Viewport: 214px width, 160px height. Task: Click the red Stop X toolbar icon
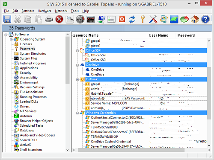click(x=59, y=19)
